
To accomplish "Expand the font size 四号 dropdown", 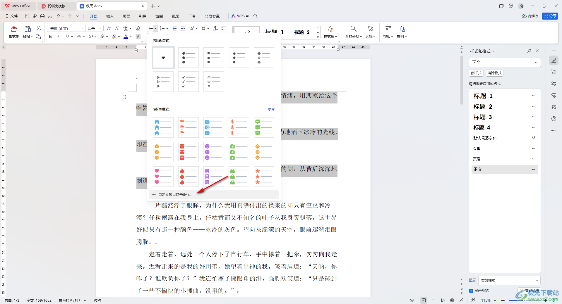I will pos(100,28).
